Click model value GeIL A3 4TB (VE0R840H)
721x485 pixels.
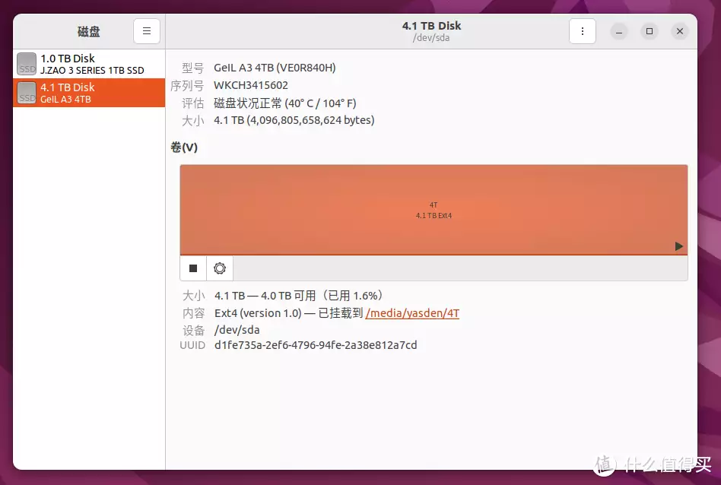click(275, 68)
